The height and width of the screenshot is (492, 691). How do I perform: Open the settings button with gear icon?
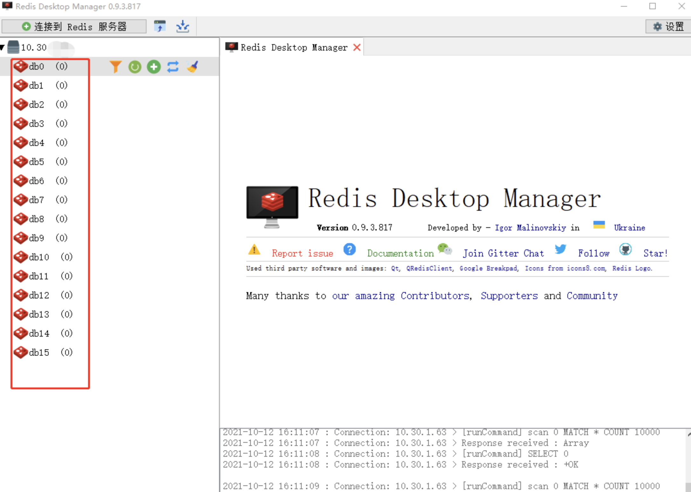coord(668,26)
